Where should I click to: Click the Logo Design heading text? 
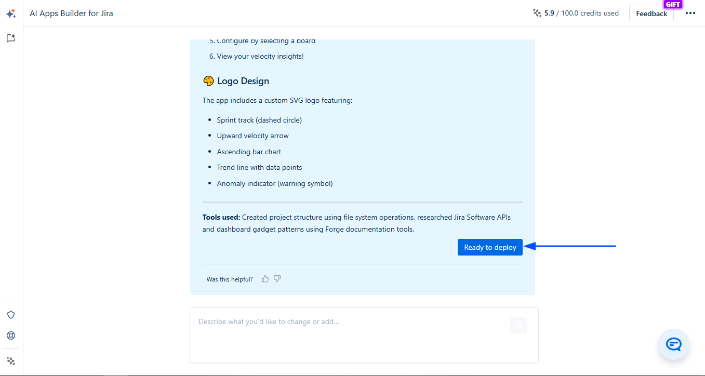tap(243, 81)
